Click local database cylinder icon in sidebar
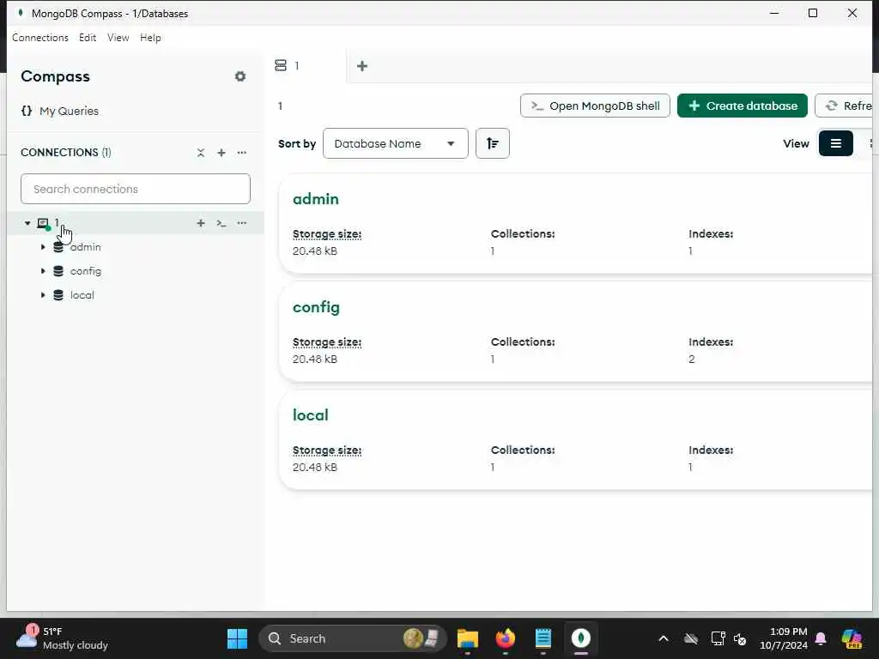The width and height of the screenshot is (879, 659). (x=58, y=295)
